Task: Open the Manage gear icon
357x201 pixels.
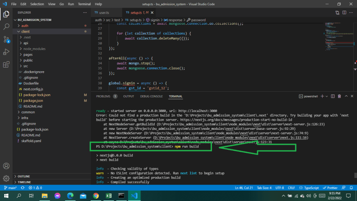Action: (x=6, y=178)
